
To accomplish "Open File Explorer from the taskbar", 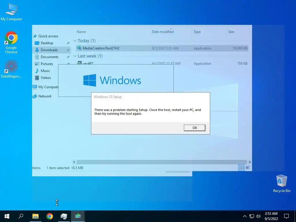I will [x=35, y=216].
